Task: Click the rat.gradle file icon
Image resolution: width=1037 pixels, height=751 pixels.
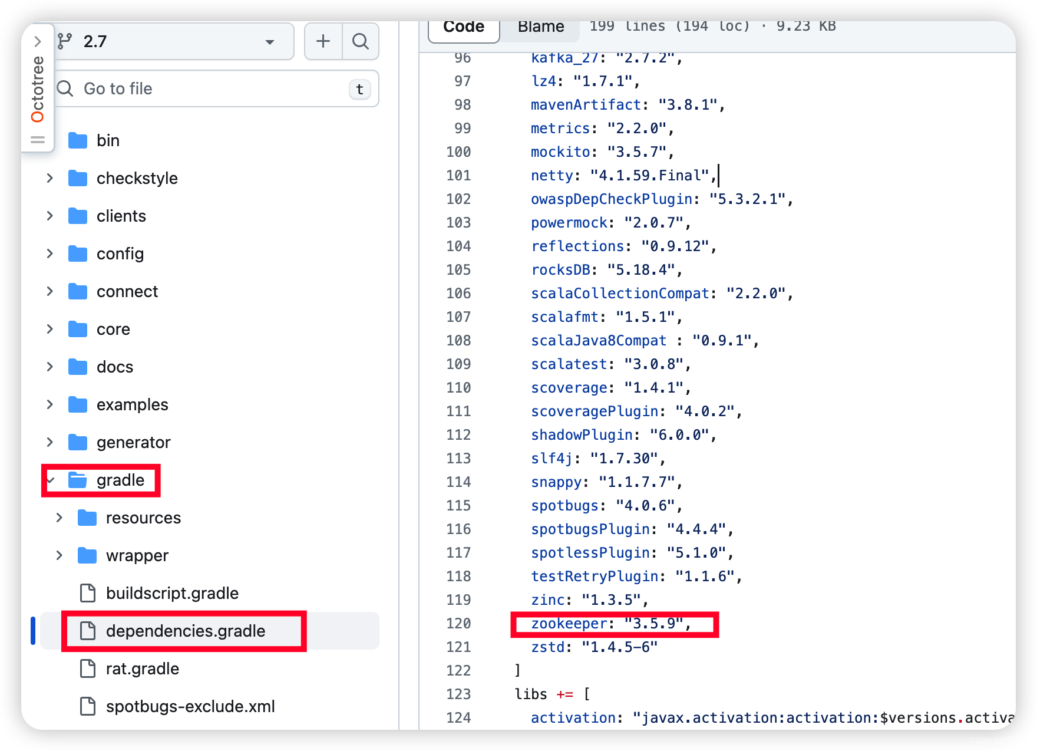Action: coord(88,668)
